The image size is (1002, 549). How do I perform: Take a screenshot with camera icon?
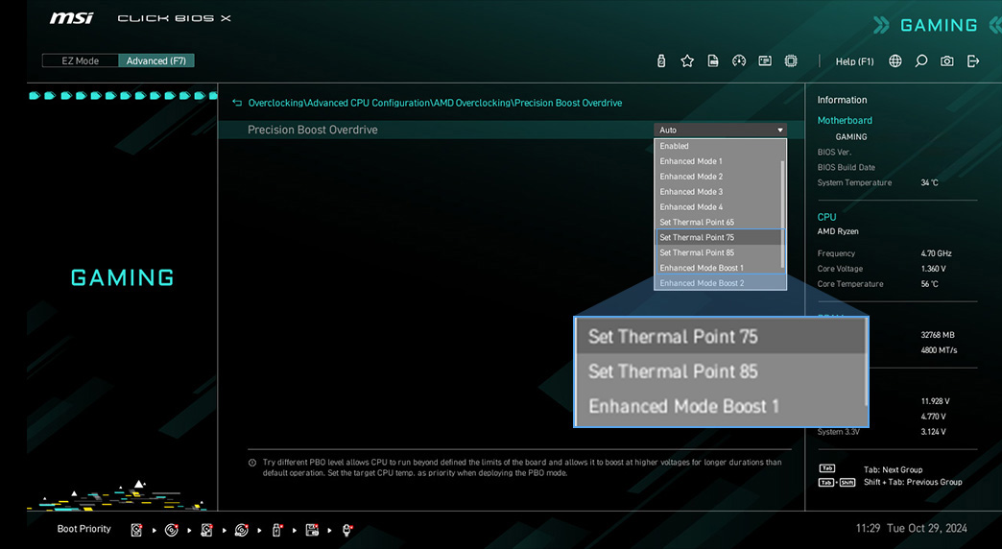[x=947, y=60]
